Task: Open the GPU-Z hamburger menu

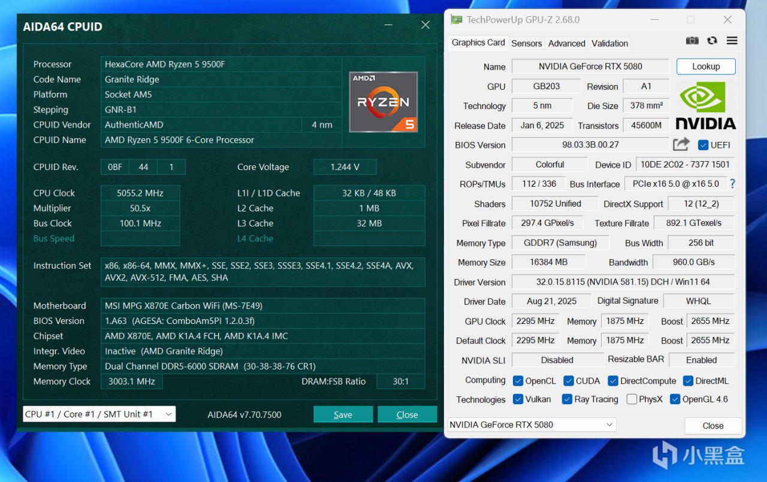Action: click(732, 41)
